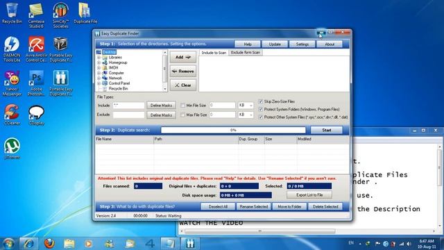This screenshot has width=444, height=250.
Task: Launch DAEMON Tools Lite shortcut
Action: 12,49
